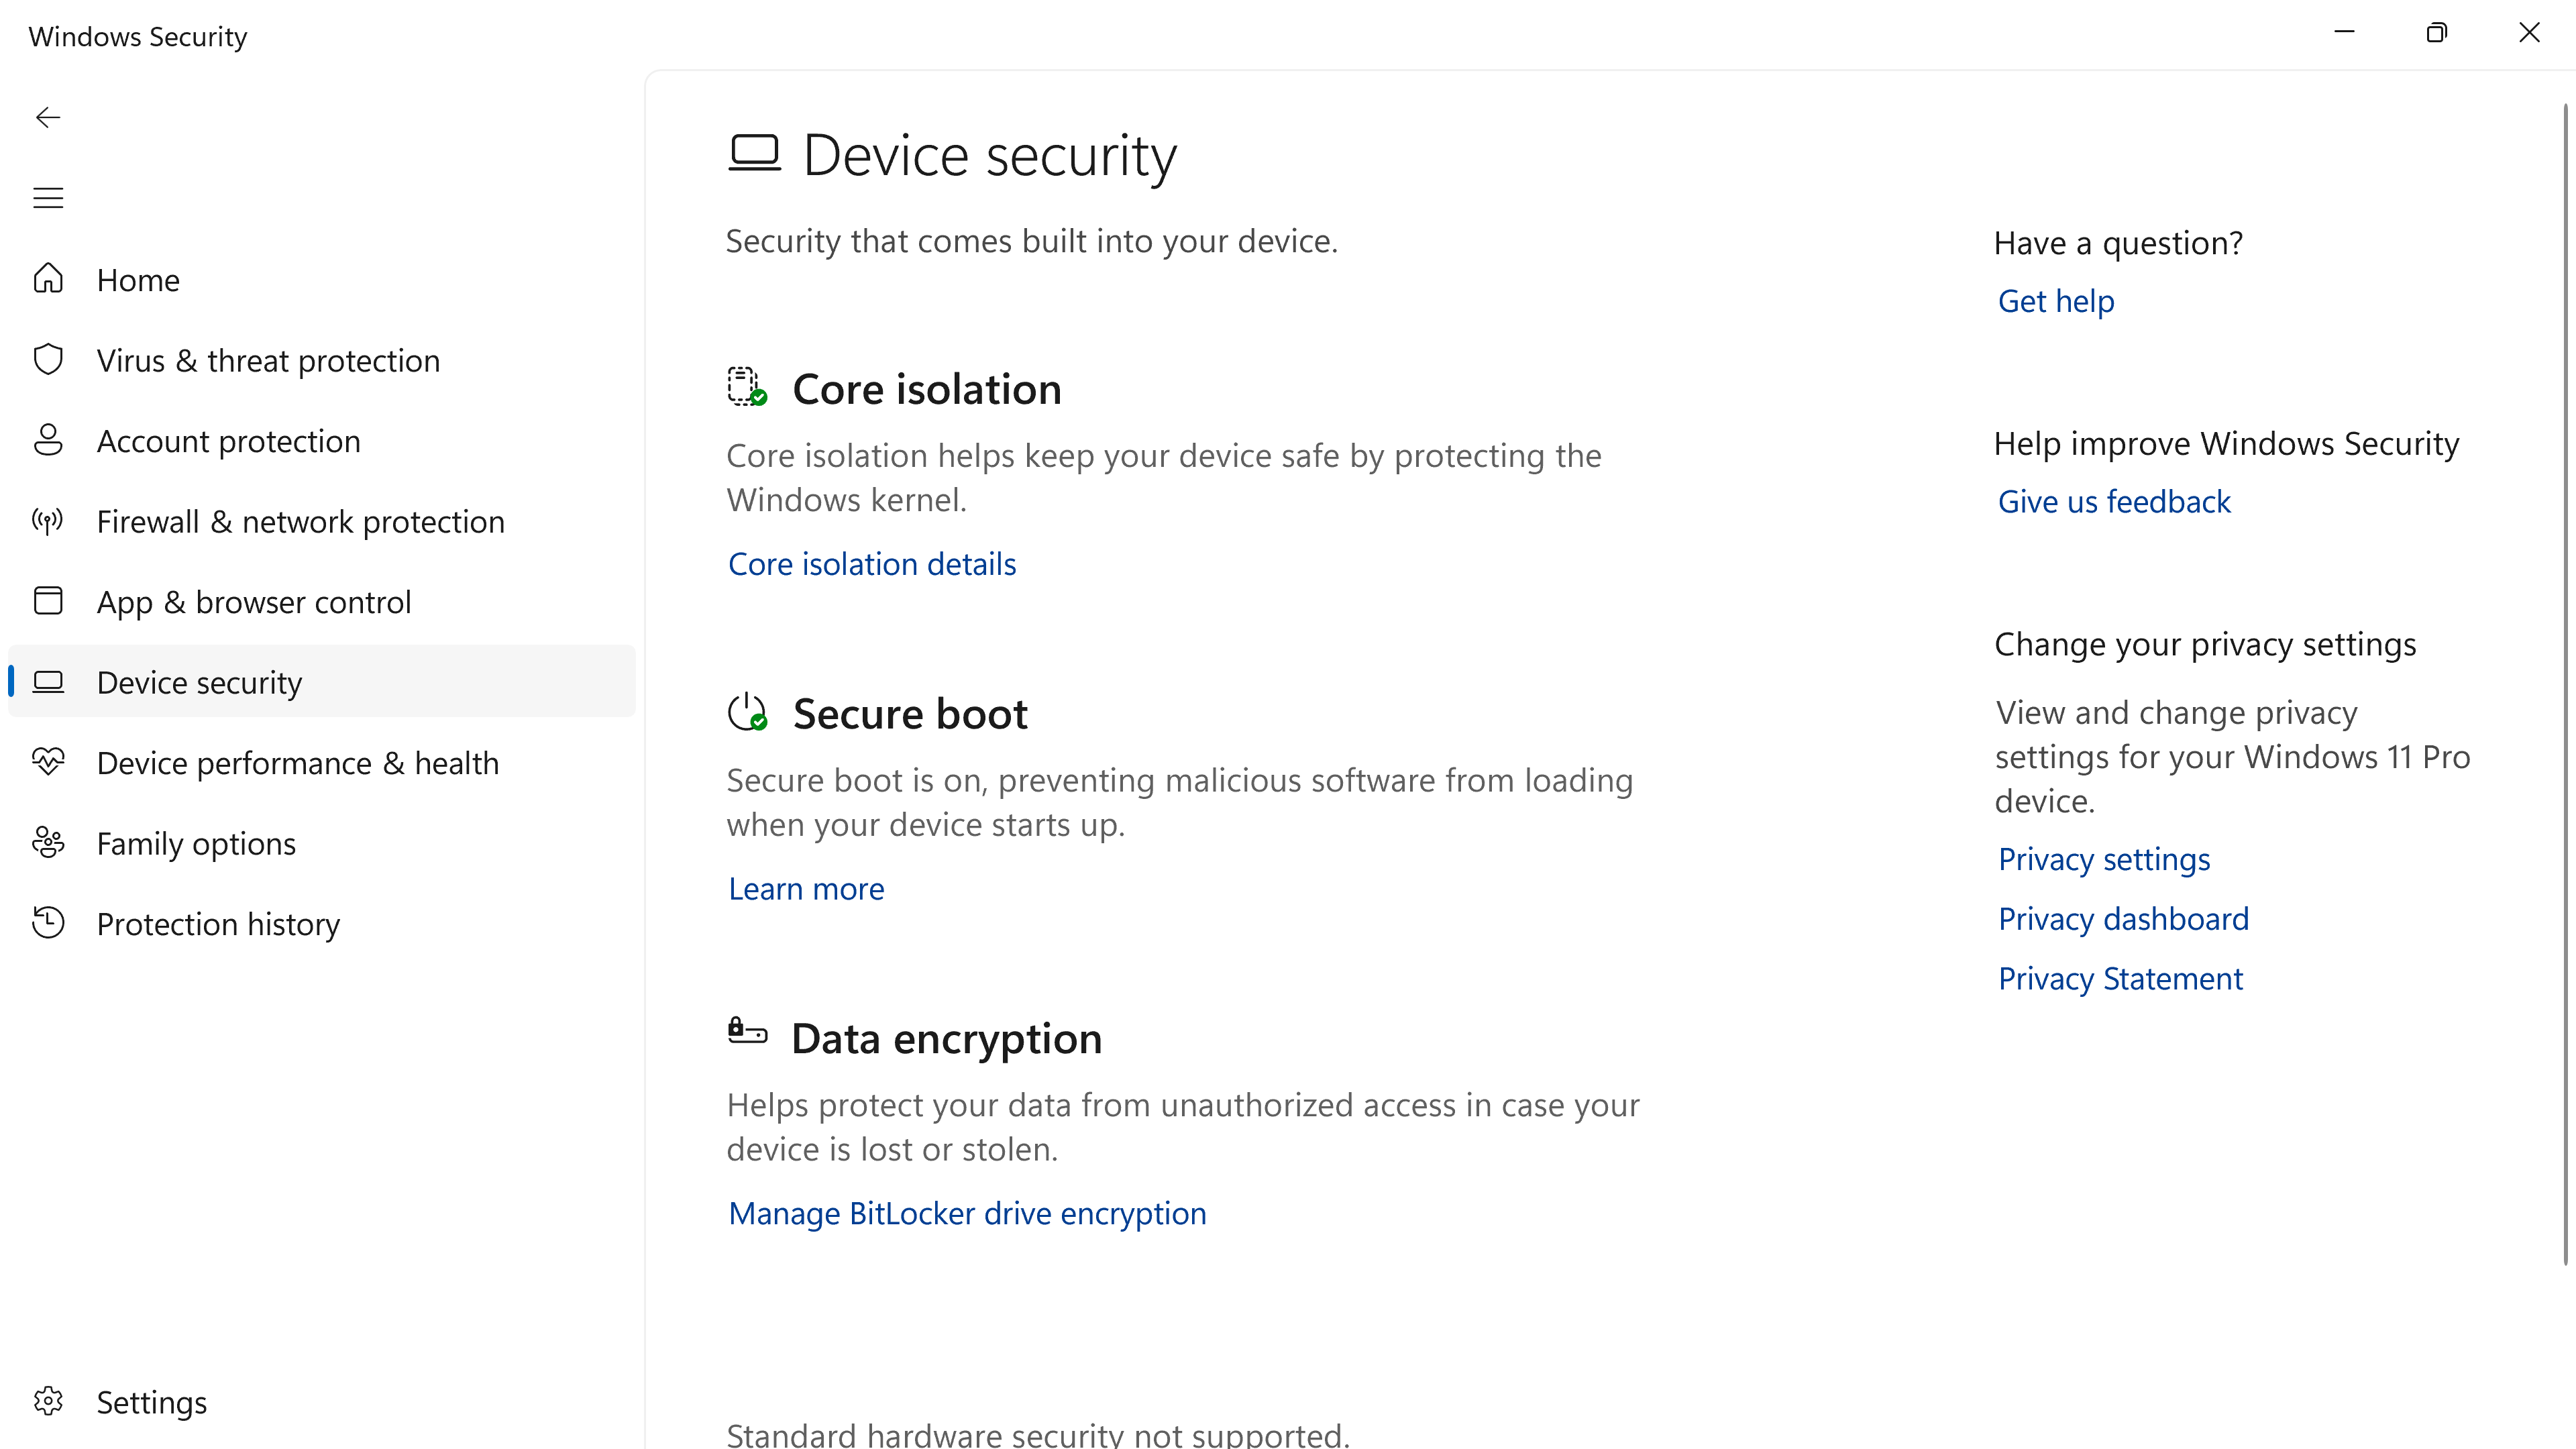Screen dimensions: 2576x1449
Task: Click Learn more under Secure boot
Action: pos(805,889)
